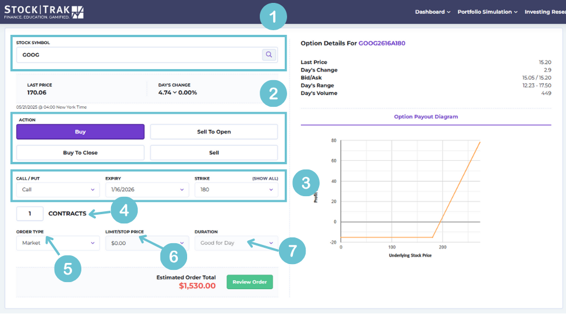Click the Day's Change value 4.74

[164, 93]
